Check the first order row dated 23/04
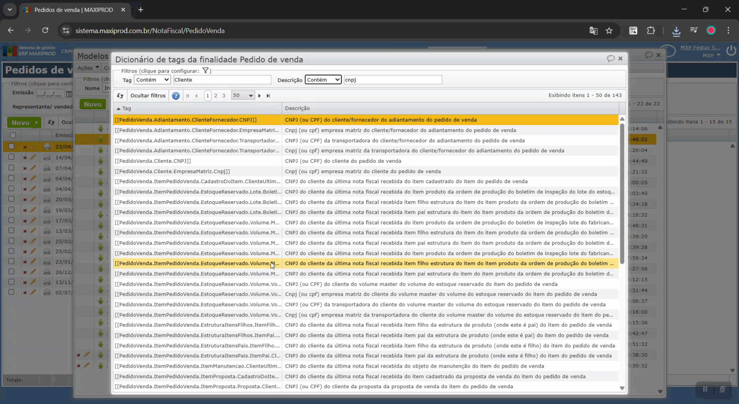The image size is (739, 404). (x=11, y=146)
